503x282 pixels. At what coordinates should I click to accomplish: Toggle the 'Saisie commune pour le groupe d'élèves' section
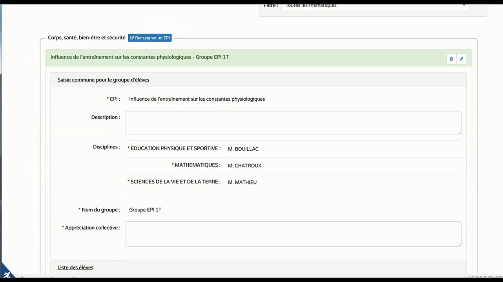[x=103, y=80]
